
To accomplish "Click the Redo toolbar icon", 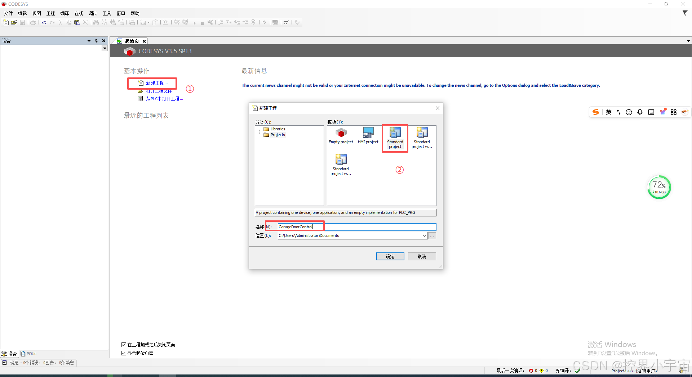I will point(52,22).
